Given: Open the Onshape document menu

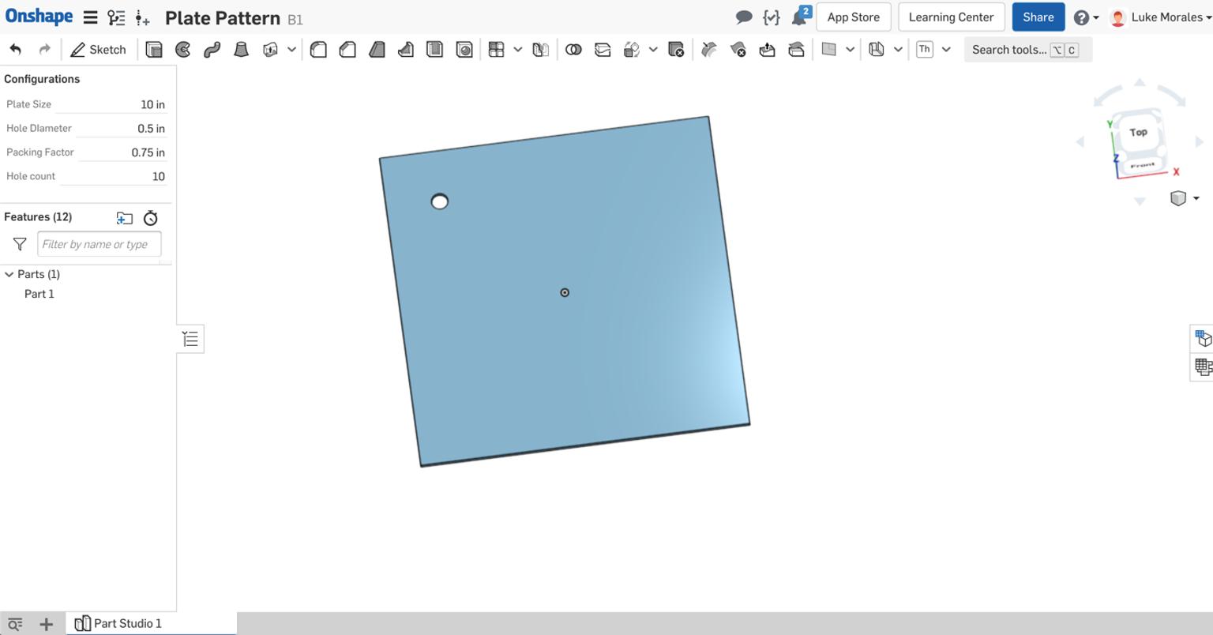Looking at the screenshot, I should tap(90, 17).
